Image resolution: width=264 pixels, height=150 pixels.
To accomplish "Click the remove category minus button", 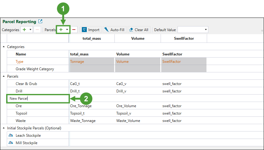I will pos(37,30).
